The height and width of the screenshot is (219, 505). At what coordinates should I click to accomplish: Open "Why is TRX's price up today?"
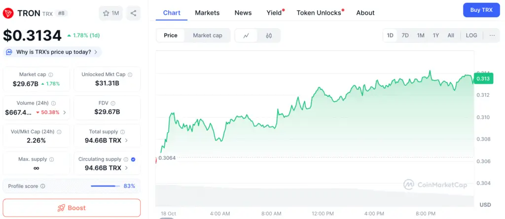point(52,52)
